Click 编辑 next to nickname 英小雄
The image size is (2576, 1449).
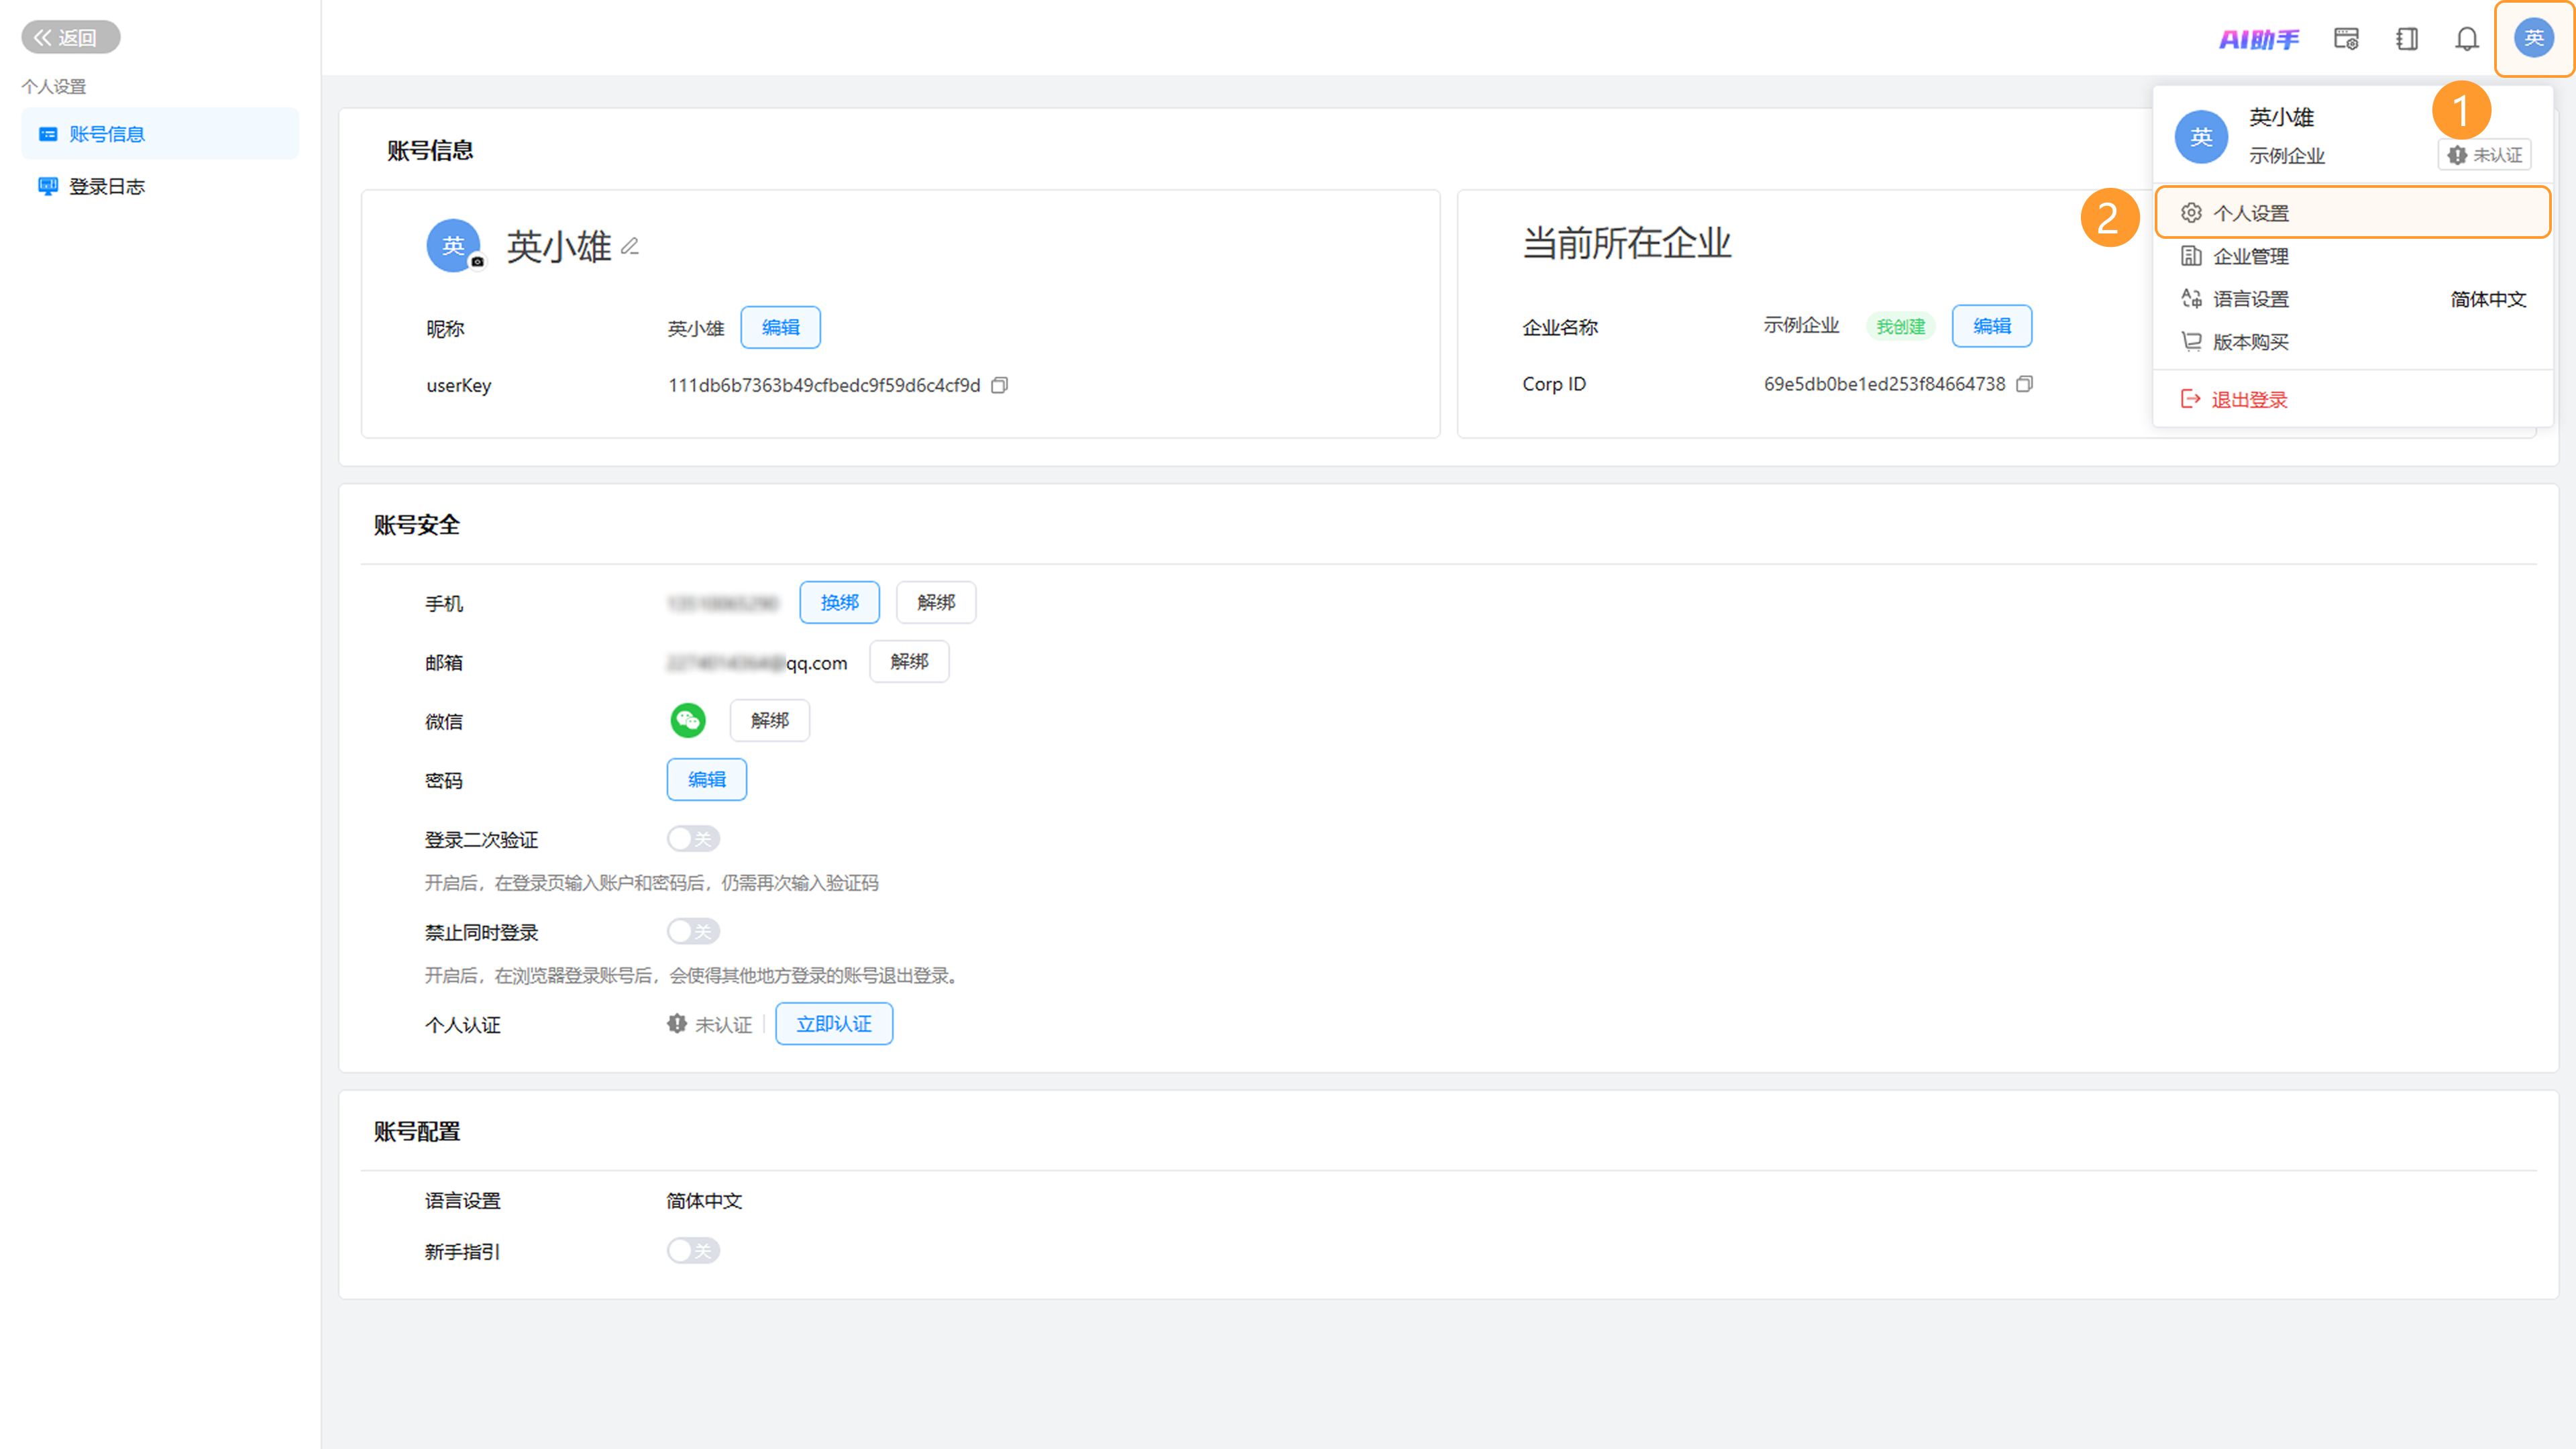coord(780,328)
